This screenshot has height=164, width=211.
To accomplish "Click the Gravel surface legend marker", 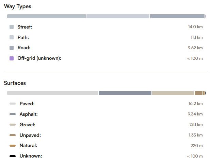I will point(13,125).
